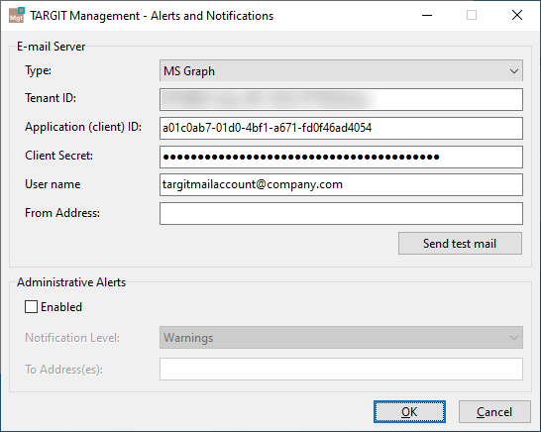The image size is (541, 432).
Task: Click the "Client Secret:" label
Action: click(x=59, y=156)
